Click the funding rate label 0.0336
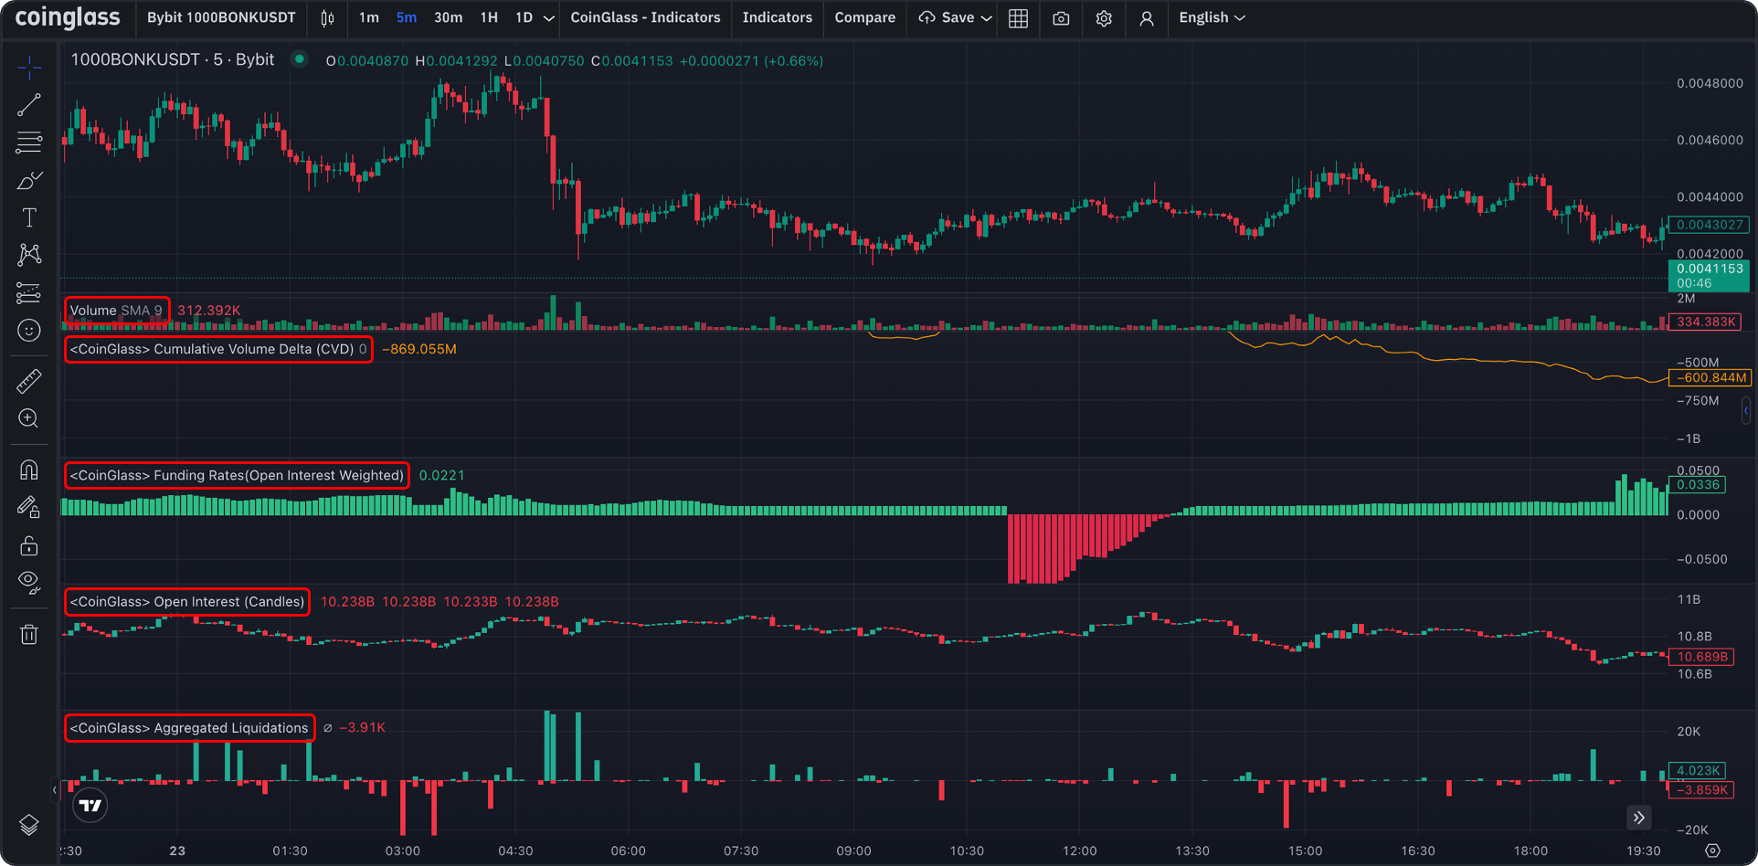1758x866 pixels. pyautogui.click(x=1697, y=484)
